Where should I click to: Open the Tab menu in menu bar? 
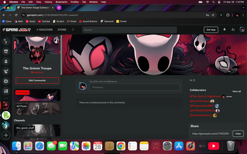tap(84, 2)
